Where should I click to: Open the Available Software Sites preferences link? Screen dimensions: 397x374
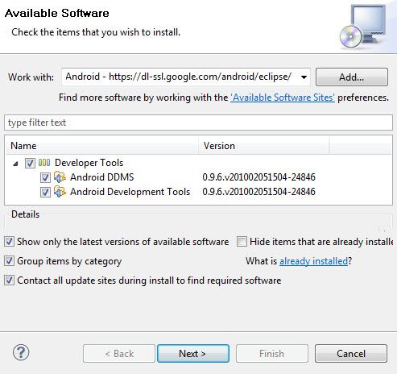point(283,98)
